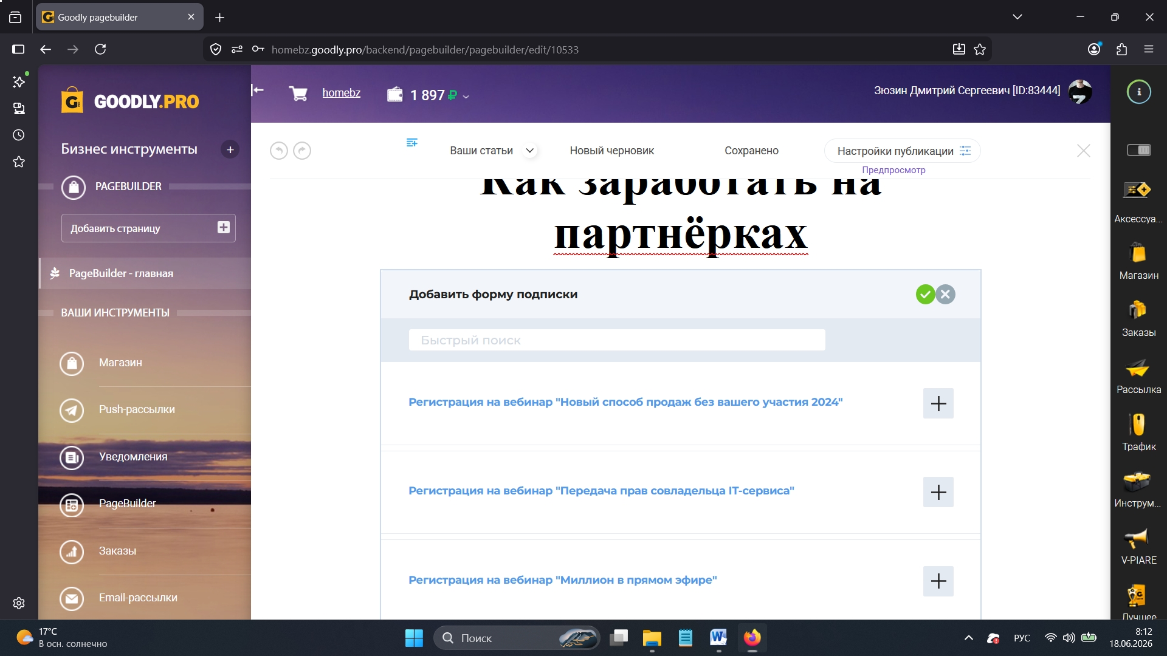The height and width of the screenshot is (656, 1167).
Task: Open Аксессуары shortcut in right panel
Action: (x=1138, y=202)
